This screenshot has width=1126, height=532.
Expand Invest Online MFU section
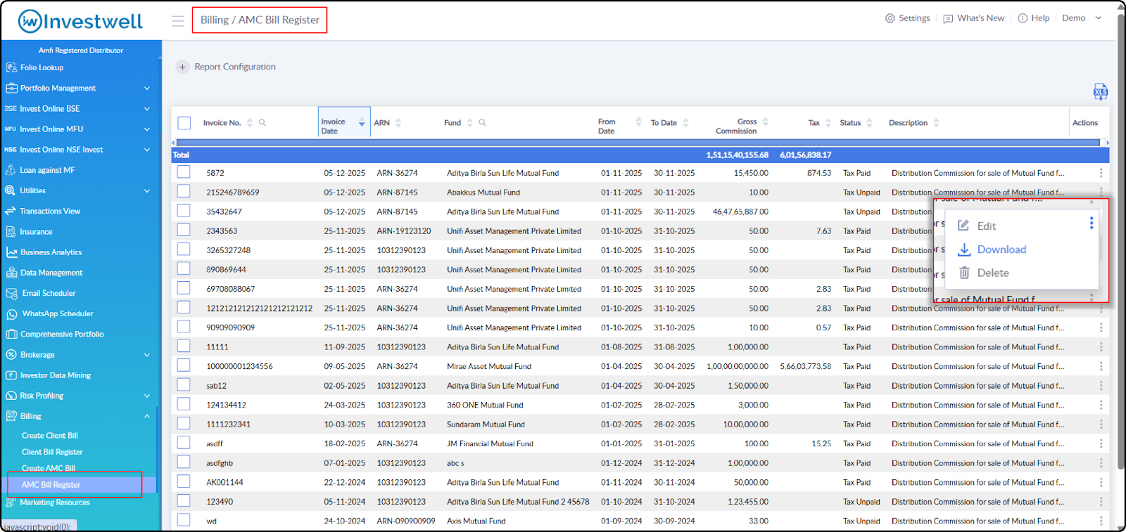point(147,129)
